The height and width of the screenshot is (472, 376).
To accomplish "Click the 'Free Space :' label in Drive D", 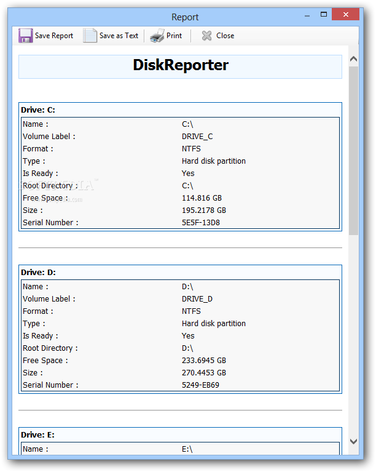I will click(x=45, y=361).
